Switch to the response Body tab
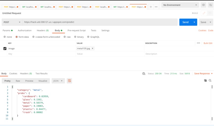 click(x=4, y=74)
